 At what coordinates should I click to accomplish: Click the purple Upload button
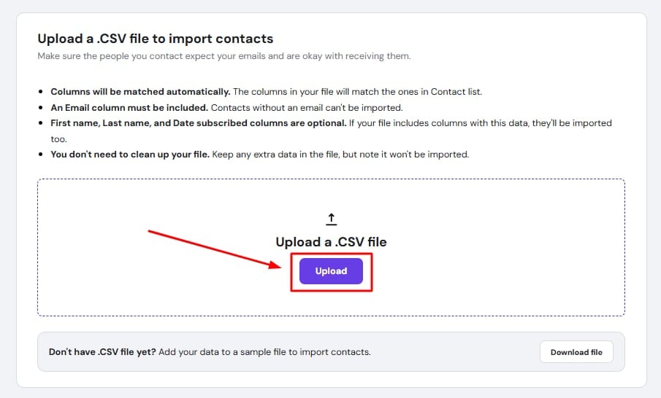[331, 271]
